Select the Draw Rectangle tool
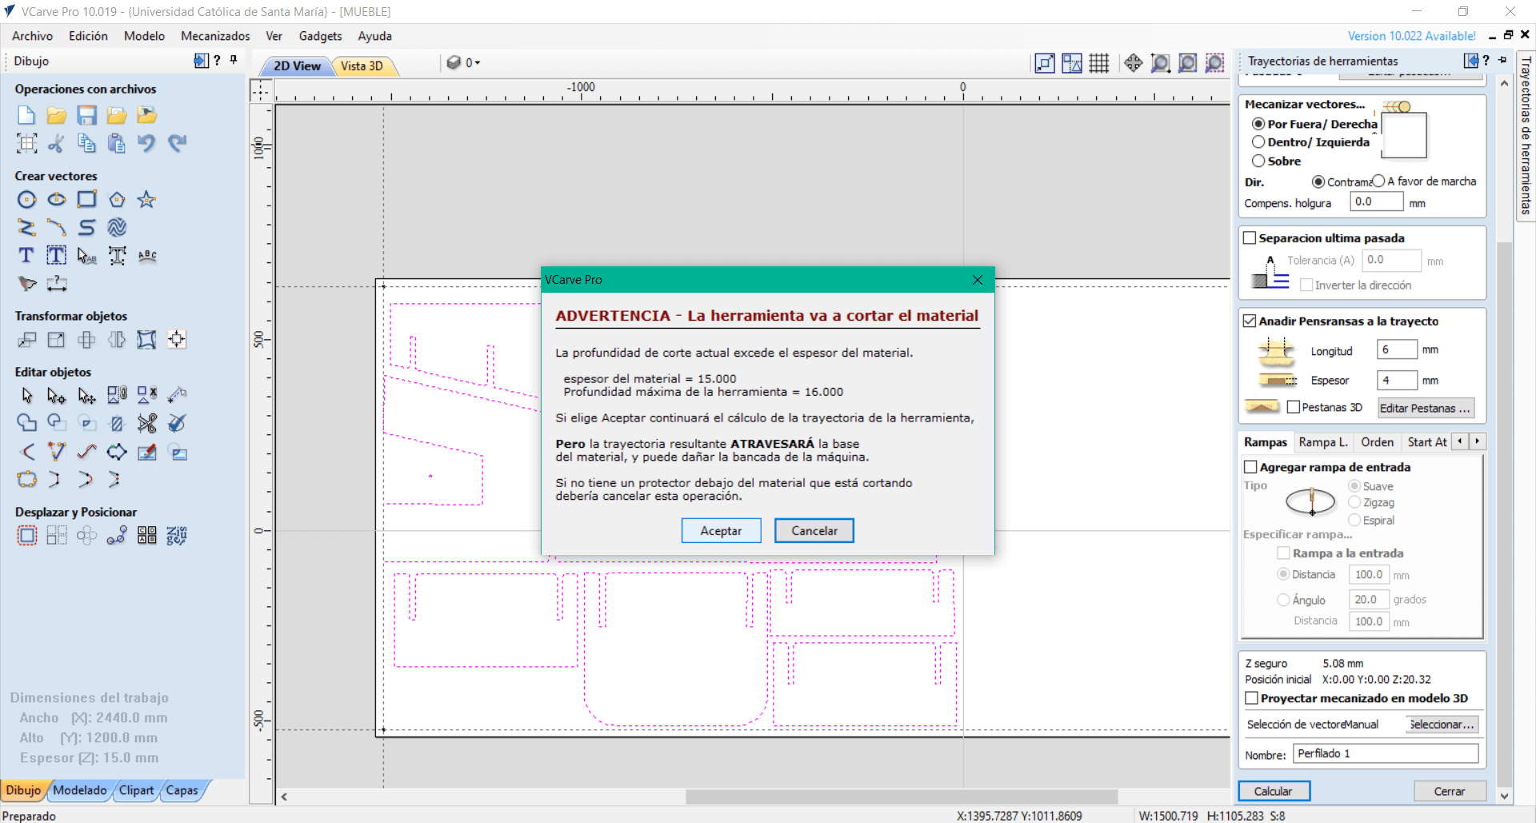The height and width of the screenshot is (823, 1536). 86,200
